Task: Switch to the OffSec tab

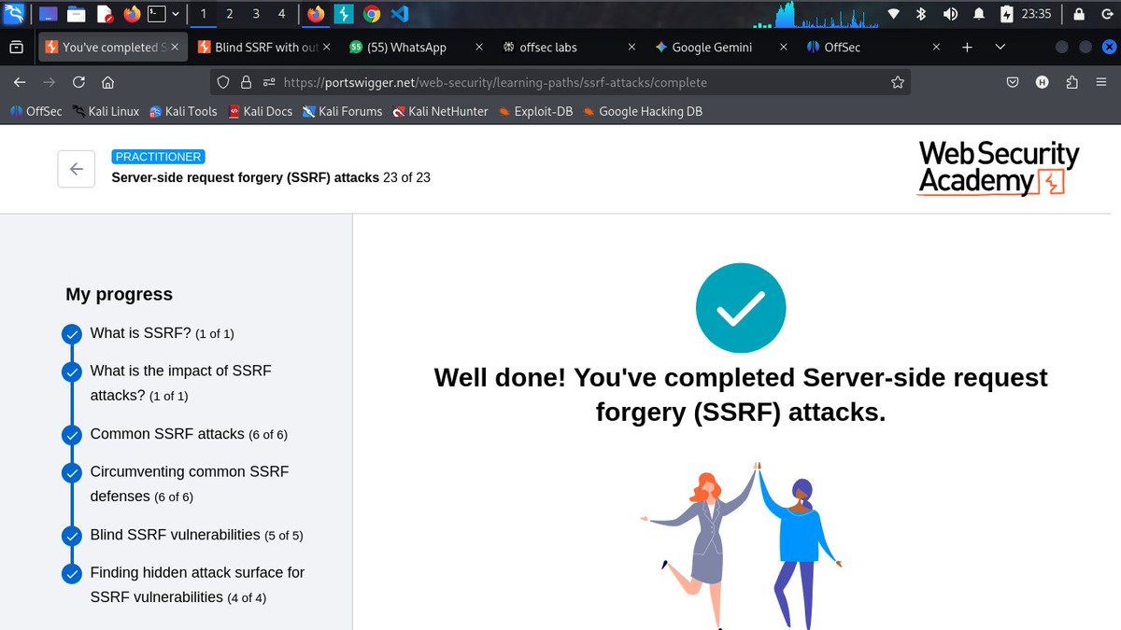Action: [874, 47]
